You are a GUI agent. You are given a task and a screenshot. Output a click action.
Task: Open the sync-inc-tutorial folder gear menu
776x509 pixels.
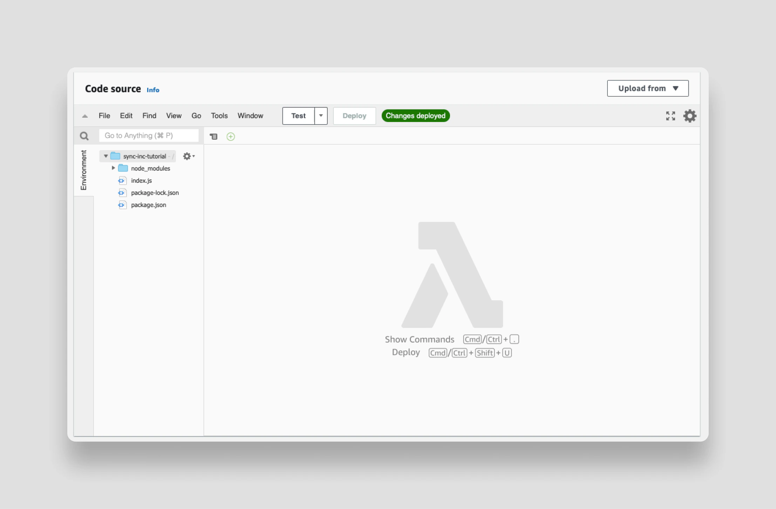(189, 156)
